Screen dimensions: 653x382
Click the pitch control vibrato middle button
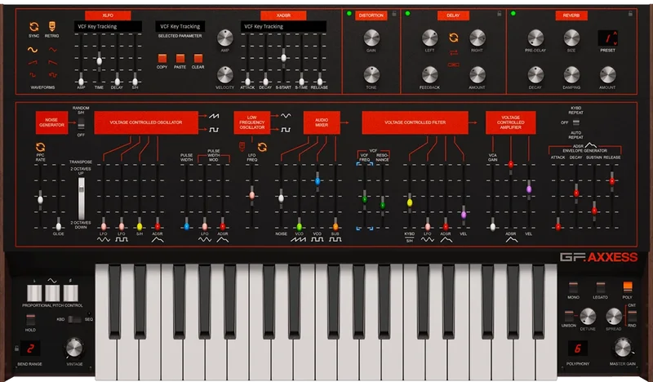point(52,293)
